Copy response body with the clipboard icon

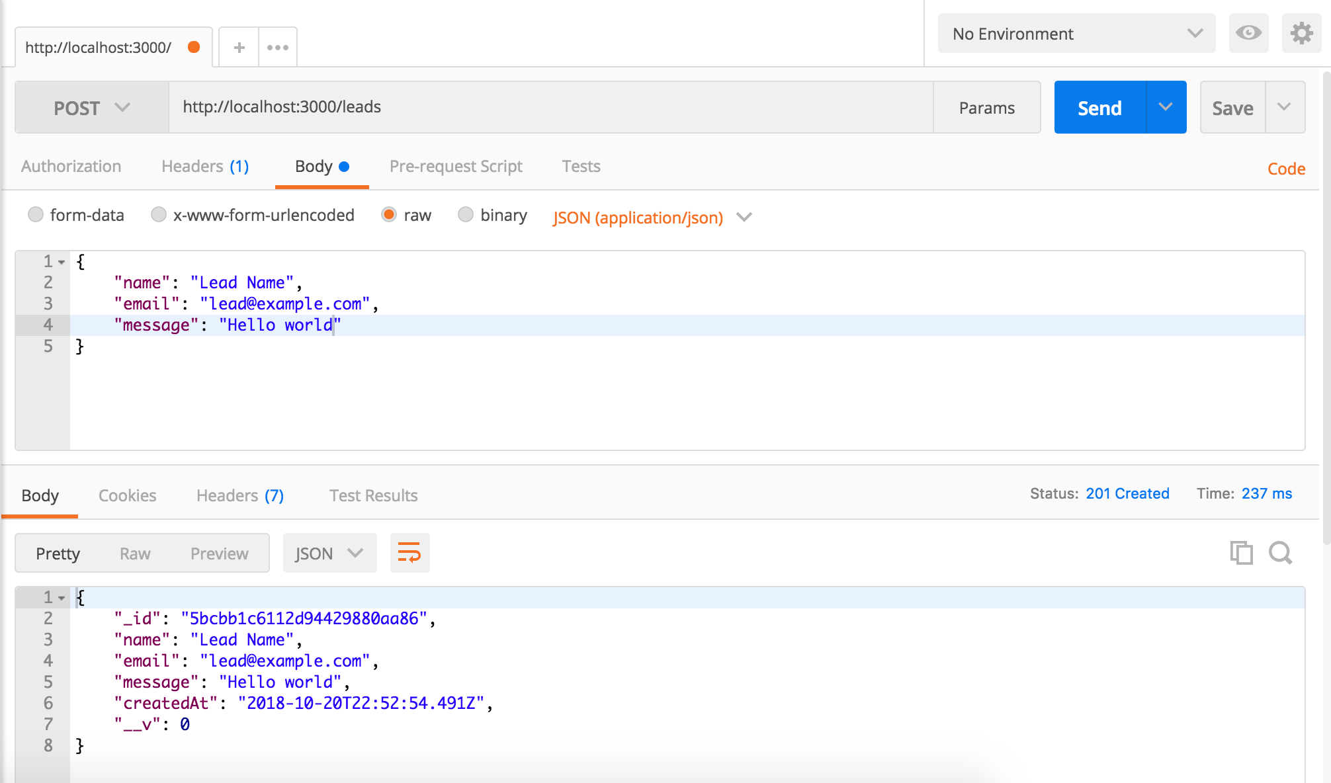tap(1241, 553)
